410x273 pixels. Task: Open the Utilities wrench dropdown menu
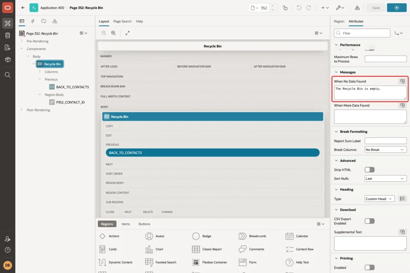pyautogui.click(x=340, y=8)
